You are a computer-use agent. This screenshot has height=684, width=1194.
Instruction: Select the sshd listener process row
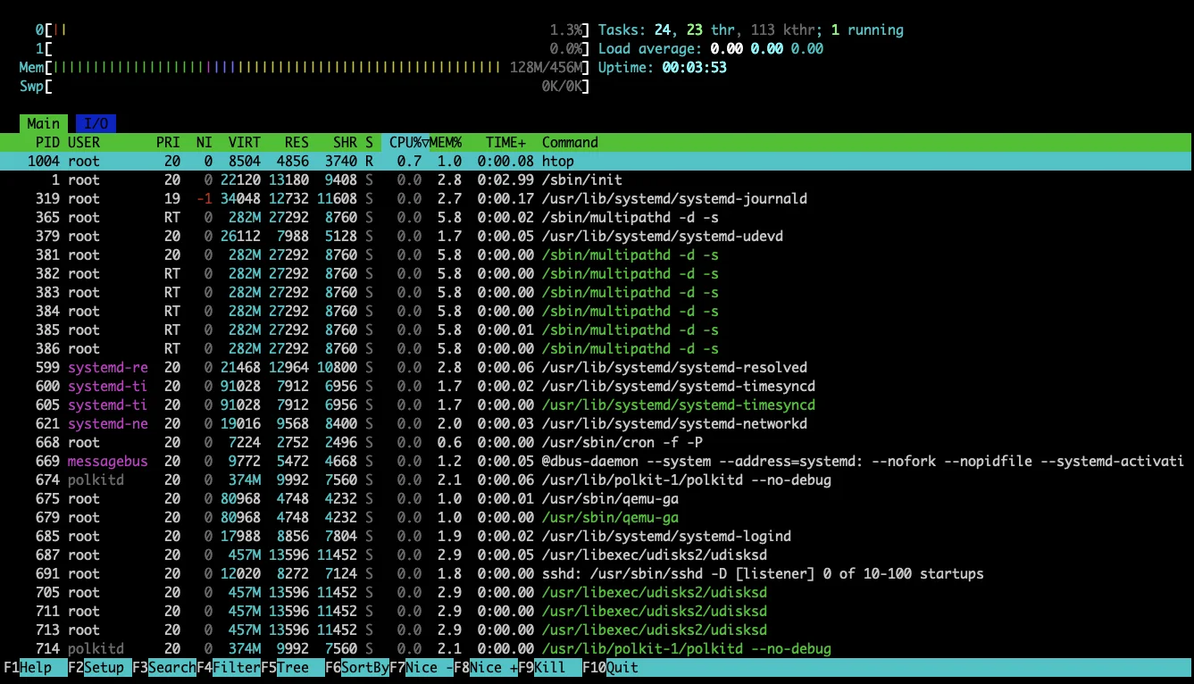(x=597, y=574)
